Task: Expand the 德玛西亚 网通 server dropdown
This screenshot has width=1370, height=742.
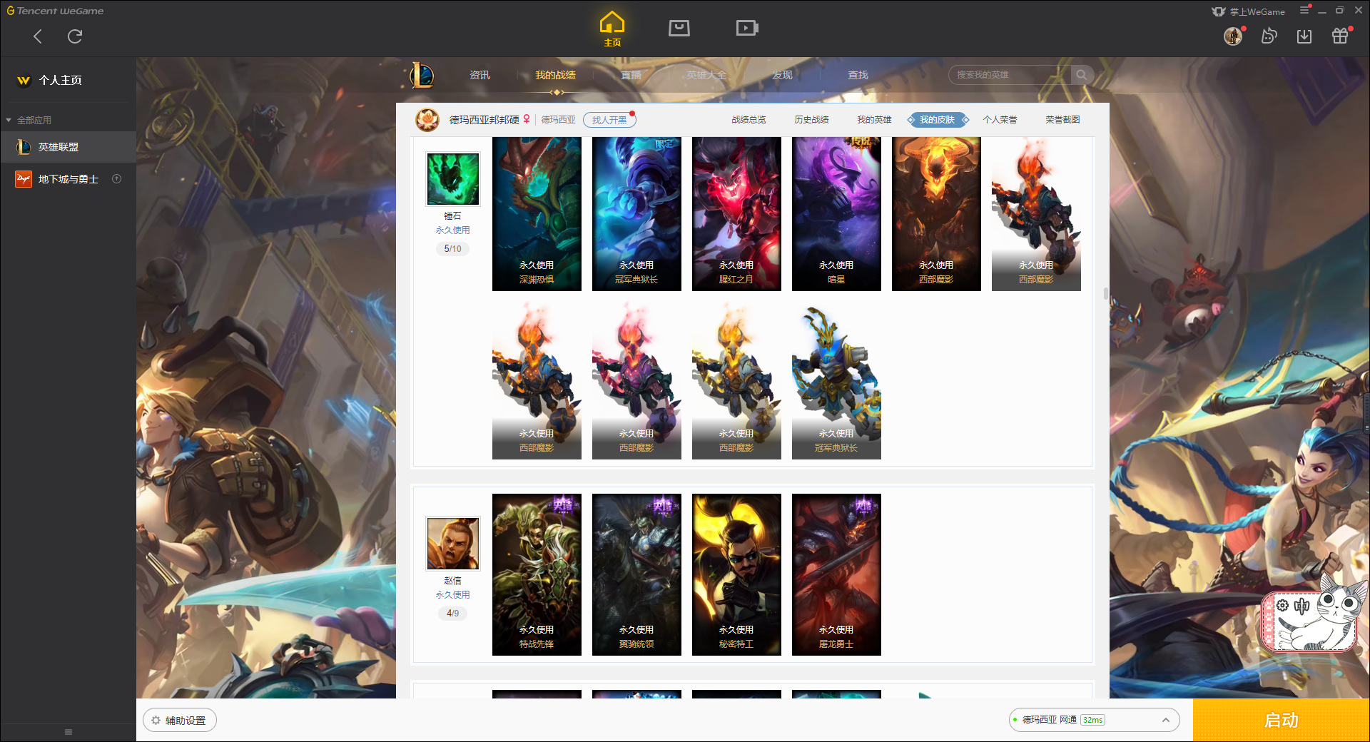Action: [x=1094, y=720]
